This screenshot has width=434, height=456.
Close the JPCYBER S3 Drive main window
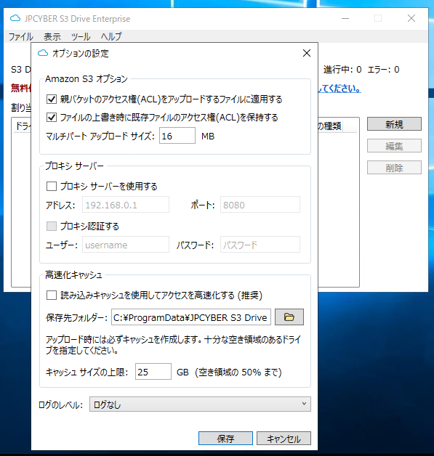[x=411, y=18]
